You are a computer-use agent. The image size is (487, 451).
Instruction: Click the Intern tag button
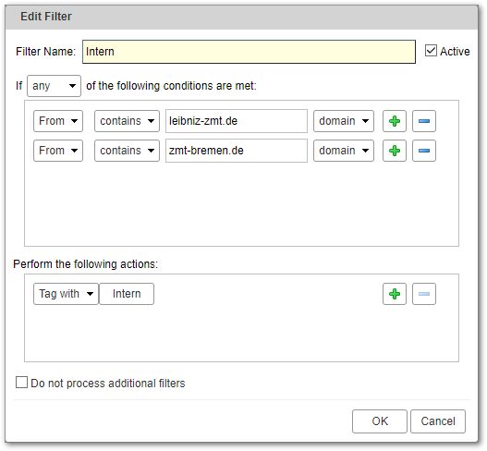127,294
